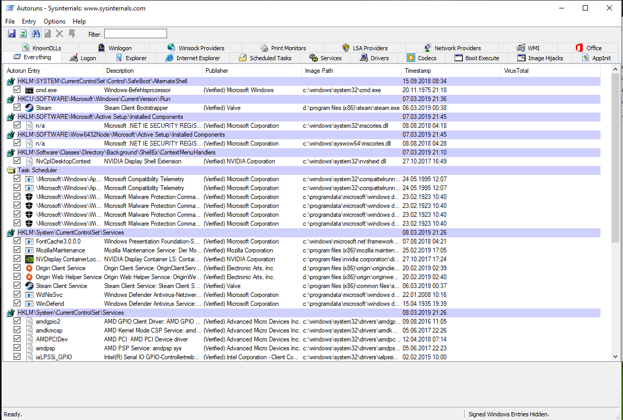Screen dimensions: 623x420
Task: Toggle the WdNisSvc checkbox
Action: [17, 294]
